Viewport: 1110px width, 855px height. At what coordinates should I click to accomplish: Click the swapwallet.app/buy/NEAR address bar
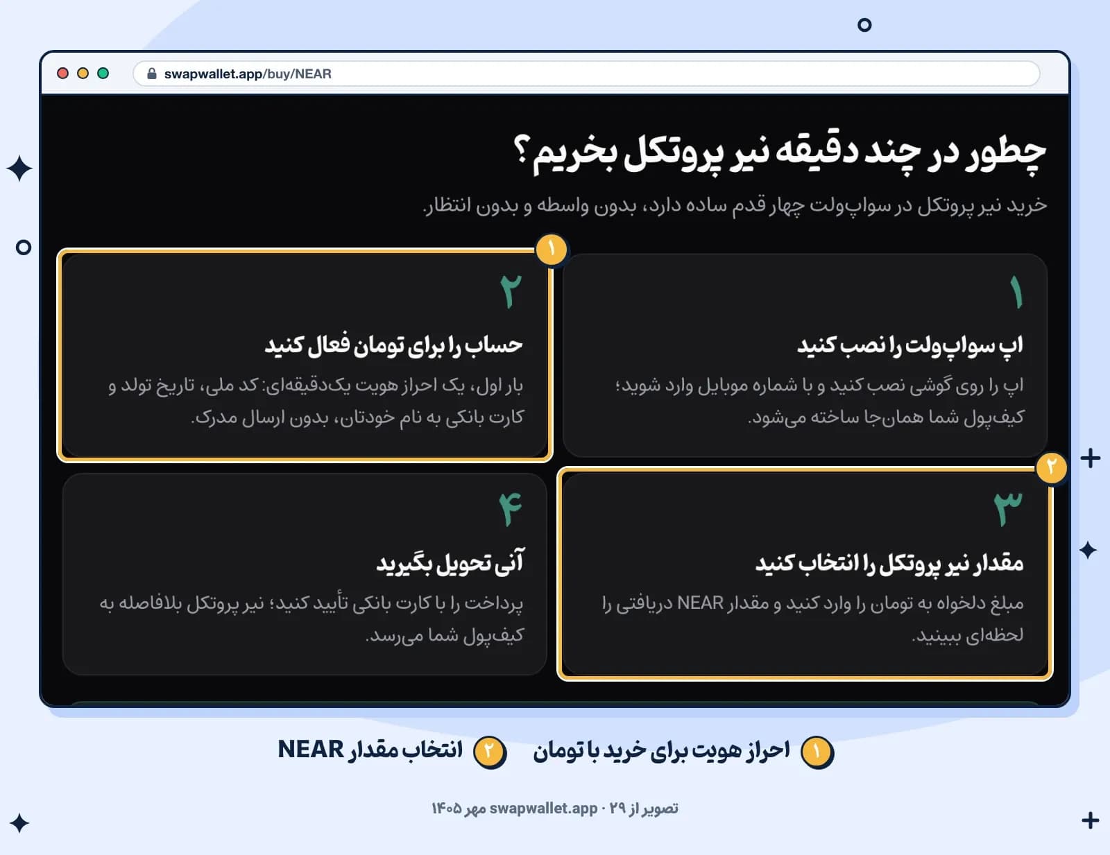(x=586, y=74)
